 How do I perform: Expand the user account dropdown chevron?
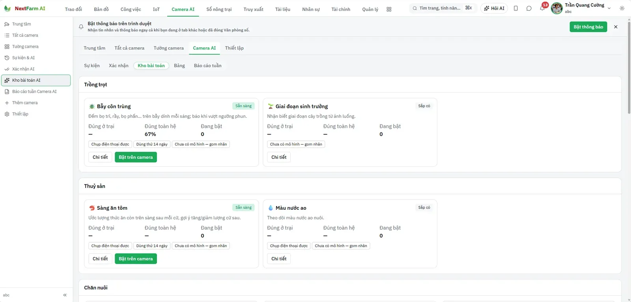609,8
